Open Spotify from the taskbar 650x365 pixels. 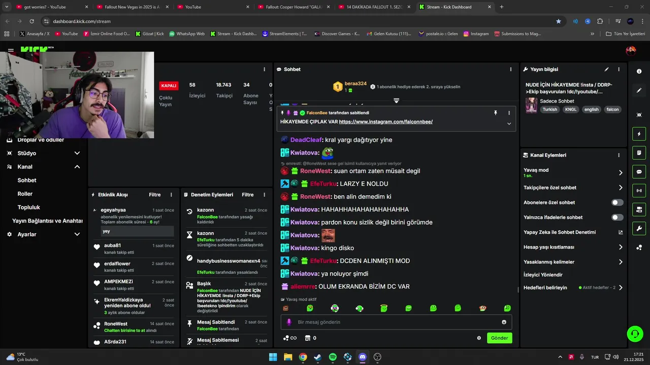pos(333,357)
